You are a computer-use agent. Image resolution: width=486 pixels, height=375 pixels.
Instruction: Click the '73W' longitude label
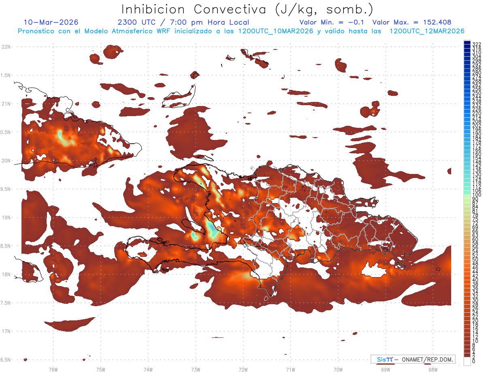pos(196,369)
